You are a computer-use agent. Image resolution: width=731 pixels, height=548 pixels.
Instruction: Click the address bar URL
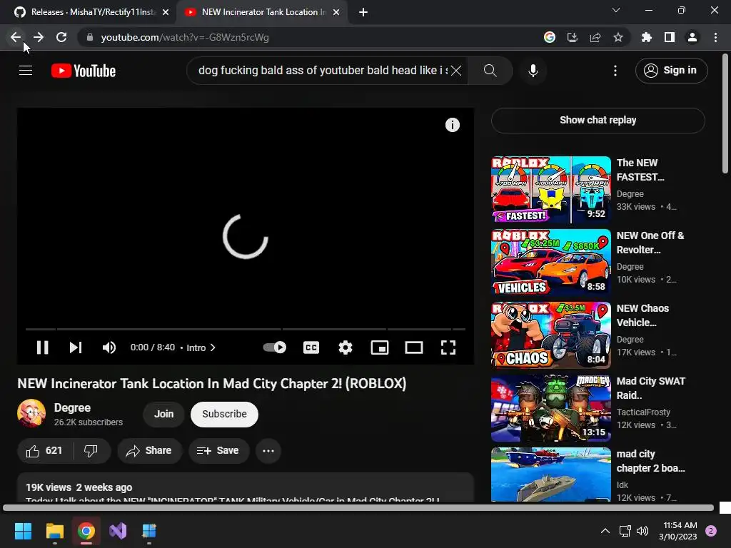click(185, 37)
